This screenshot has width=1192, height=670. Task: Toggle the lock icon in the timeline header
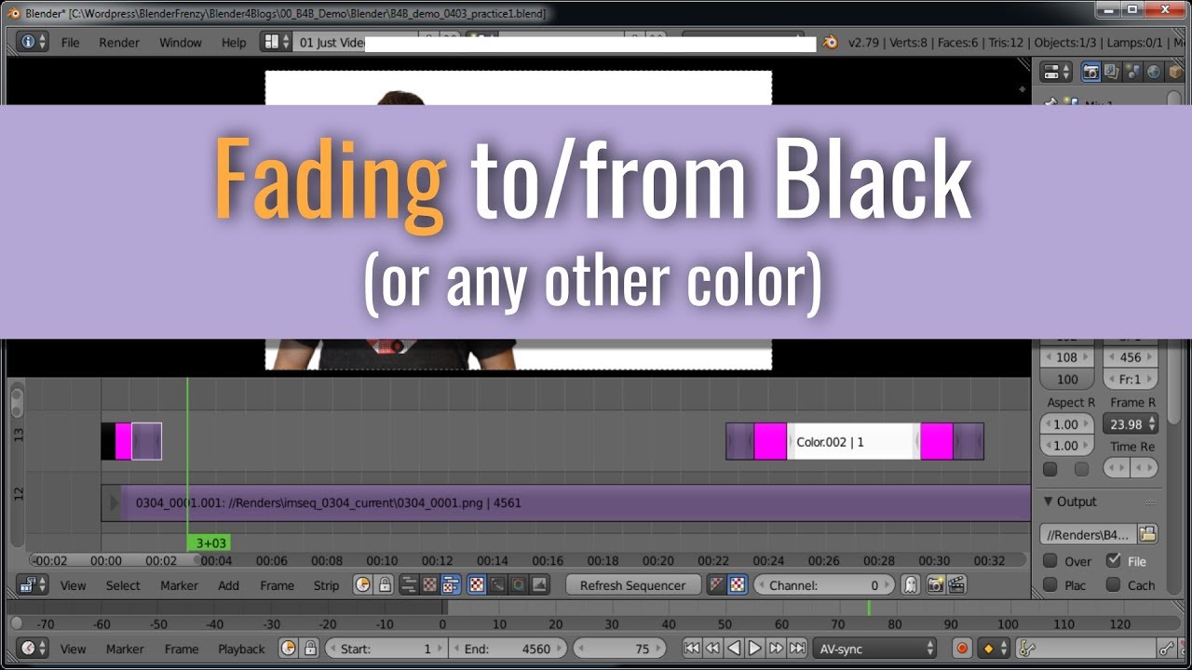point(310,649)
